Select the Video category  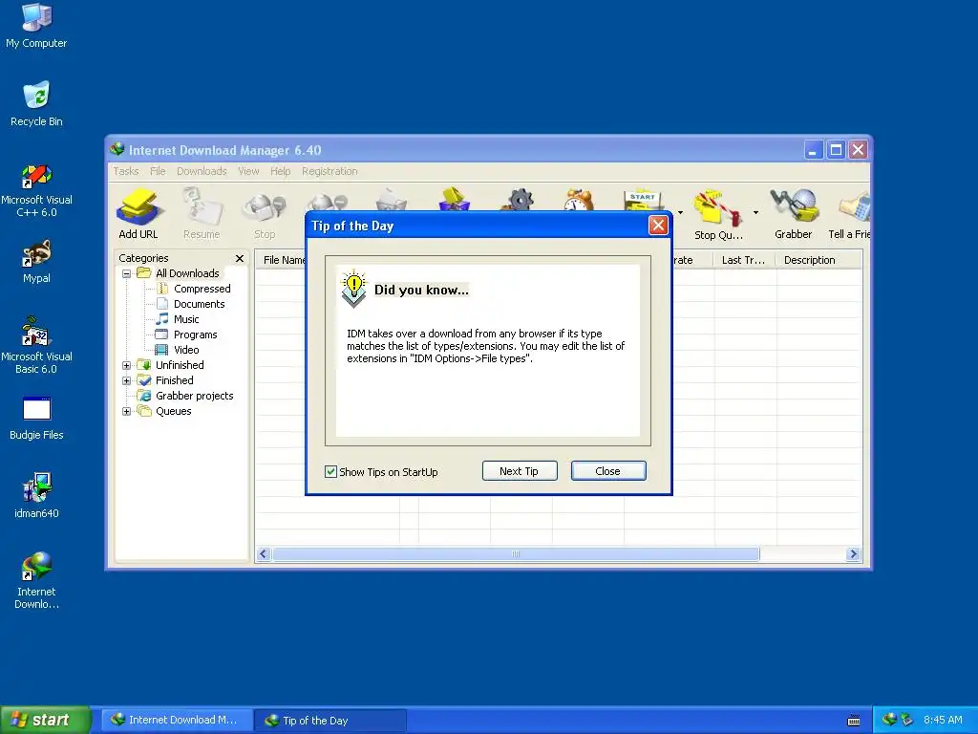178,350
